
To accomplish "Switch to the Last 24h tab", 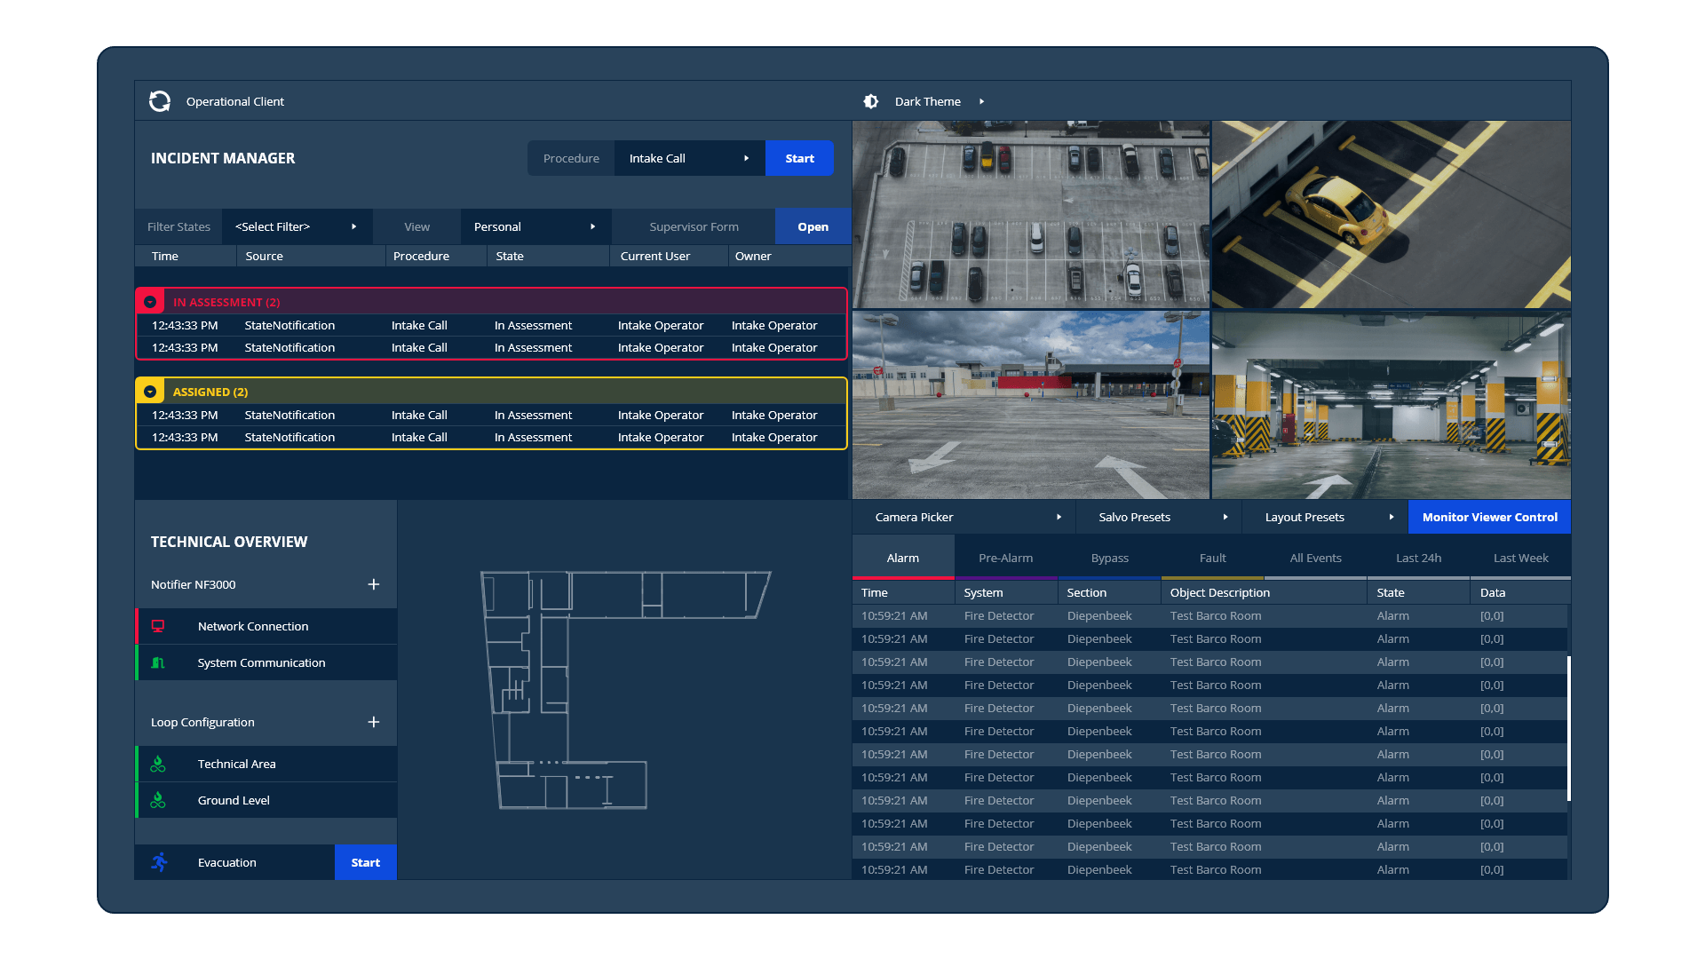I will 1418,558.
